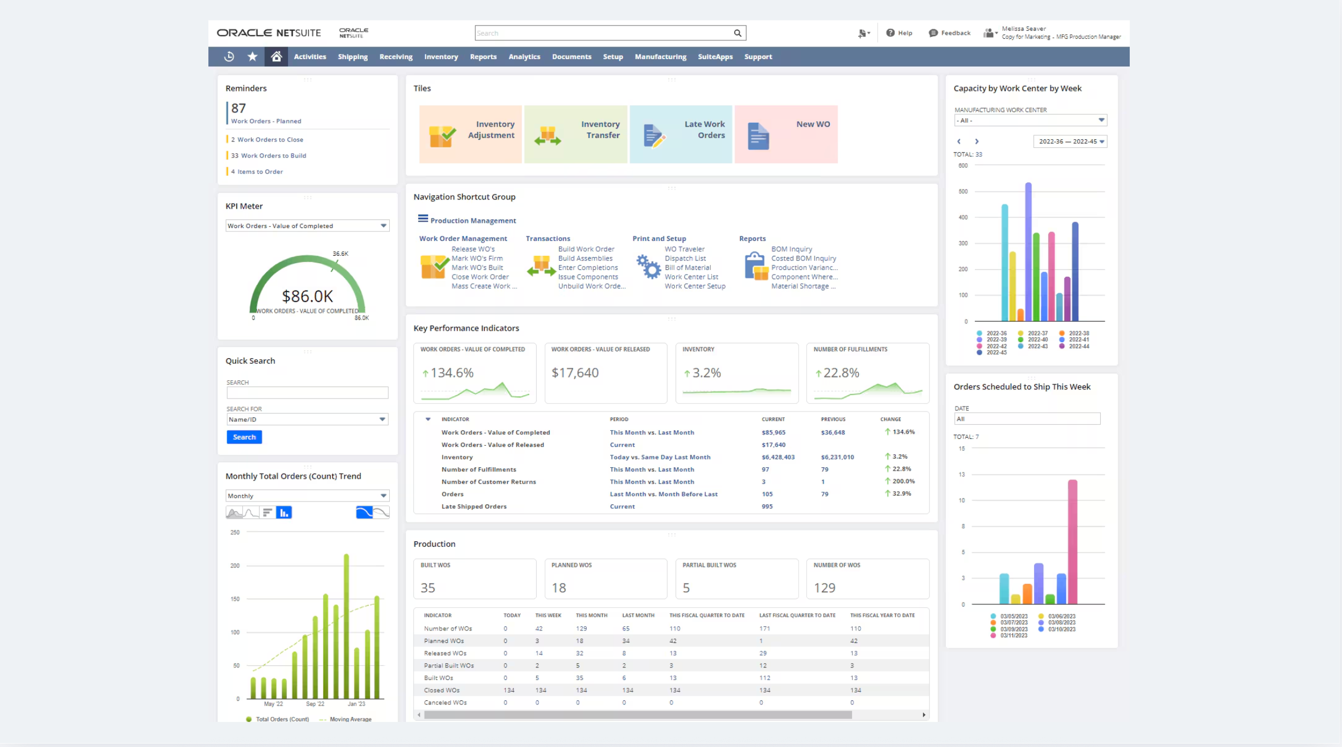
Task: Click the Help question mark icon
Action: [890, 33]
